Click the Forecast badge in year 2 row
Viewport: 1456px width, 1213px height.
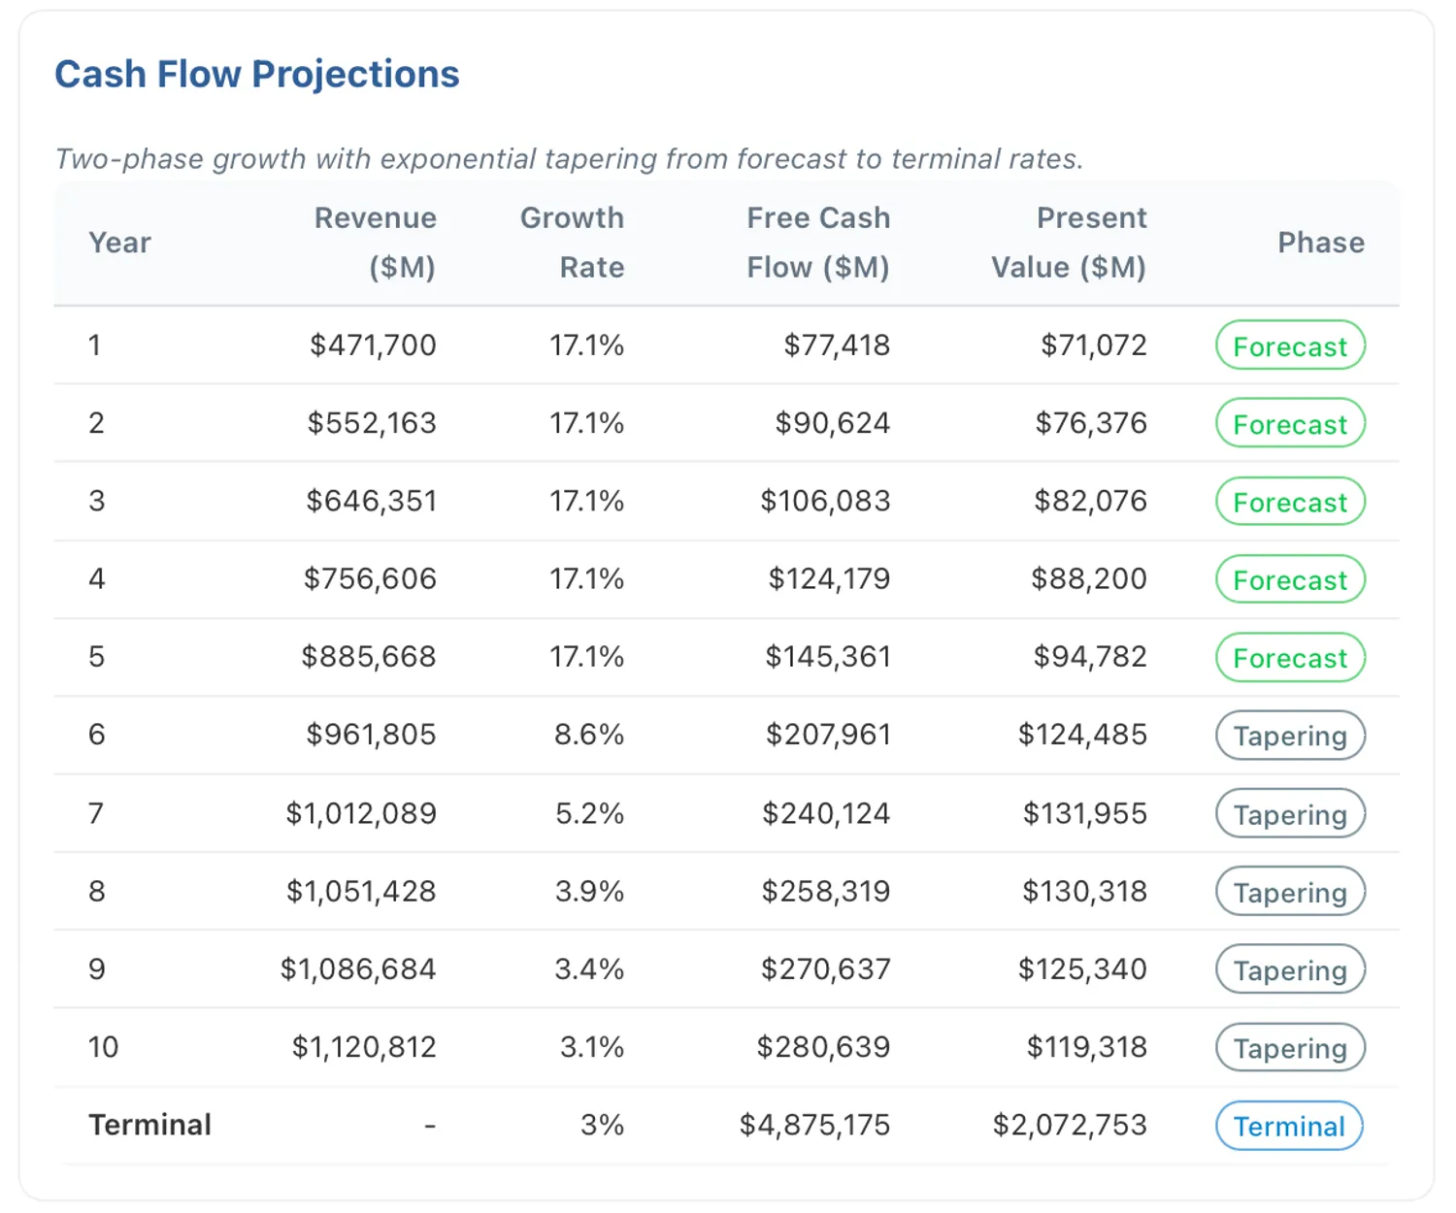tap(1290, 423)
